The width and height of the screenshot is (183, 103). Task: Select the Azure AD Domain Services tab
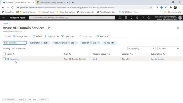point(18,2)
